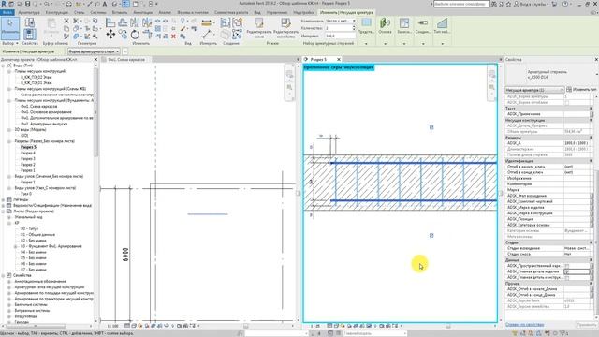Collapse the Семейства tree node
Screen dimensions: 599x337
4,275
